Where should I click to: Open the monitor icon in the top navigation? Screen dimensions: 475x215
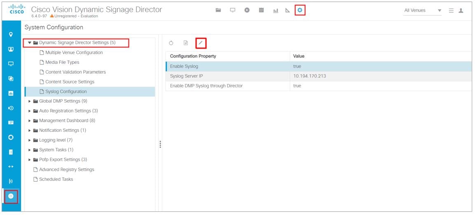coord(233,10)
